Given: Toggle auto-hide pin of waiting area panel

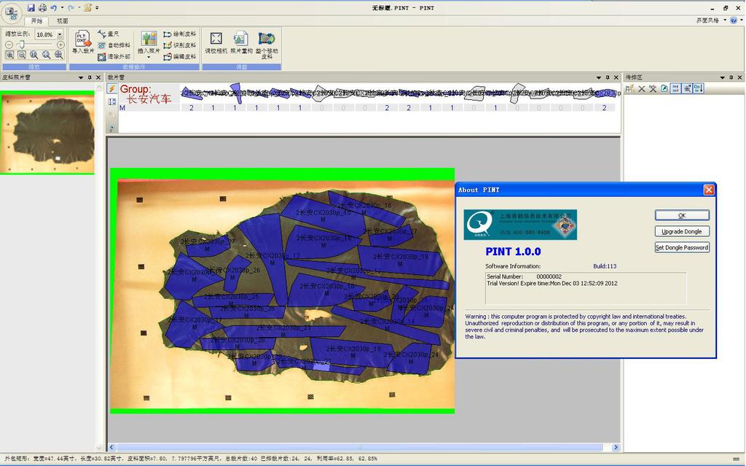Looking at the screenshot, I should 731,77.
